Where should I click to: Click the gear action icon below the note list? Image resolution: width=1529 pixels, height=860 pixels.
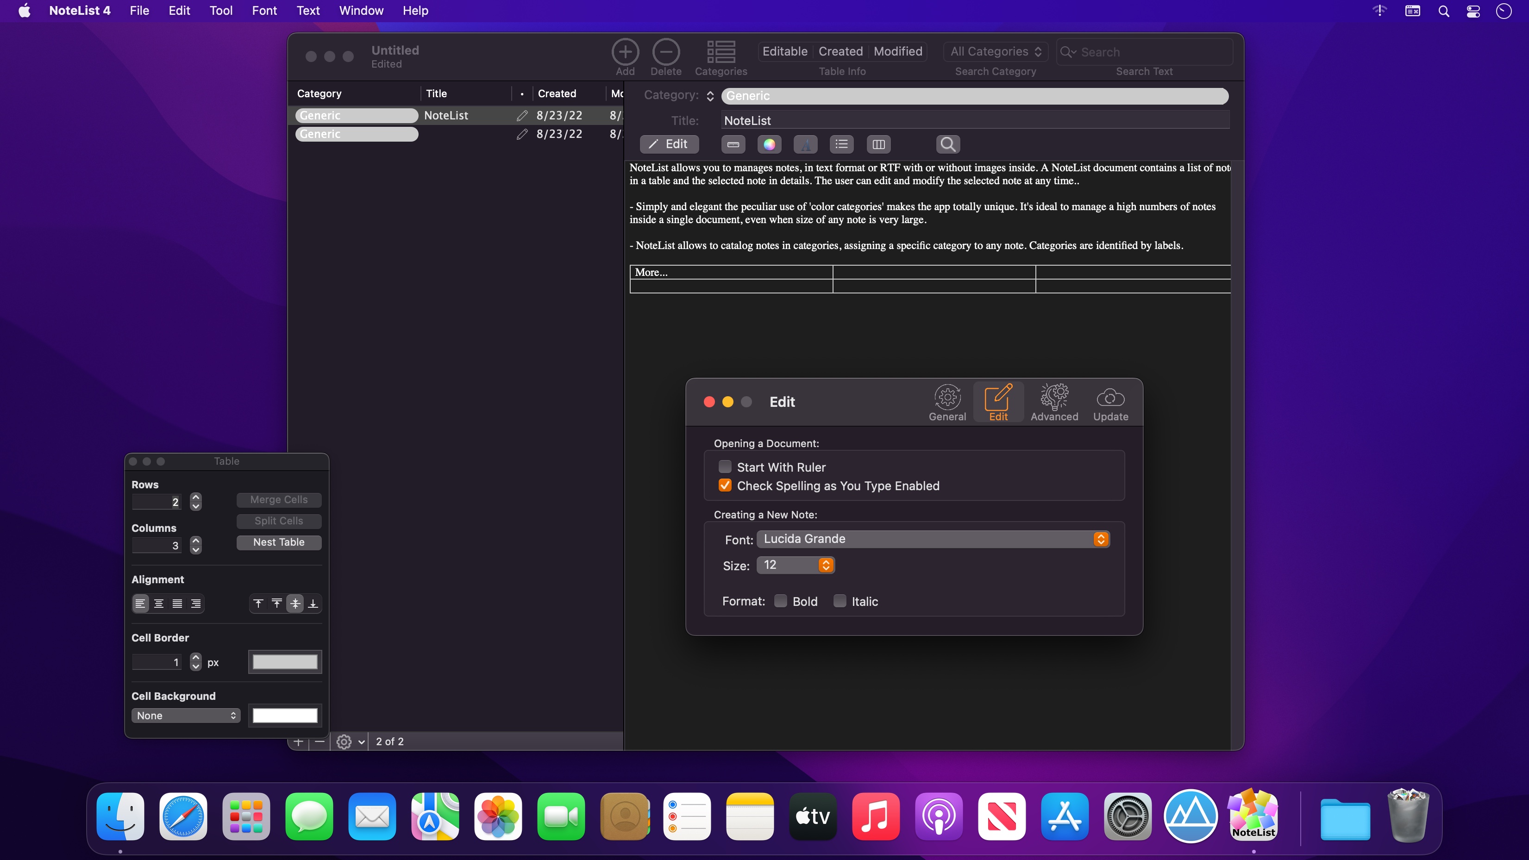pos(344,742)
